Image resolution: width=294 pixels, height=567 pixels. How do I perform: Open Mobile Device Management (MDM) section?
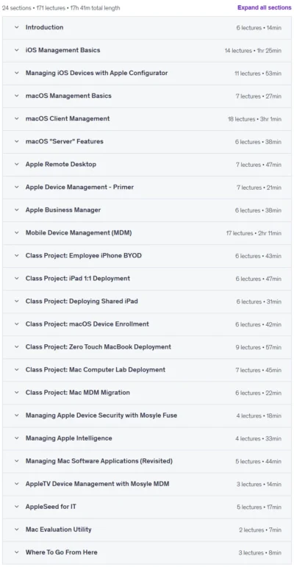pos(147,232)
